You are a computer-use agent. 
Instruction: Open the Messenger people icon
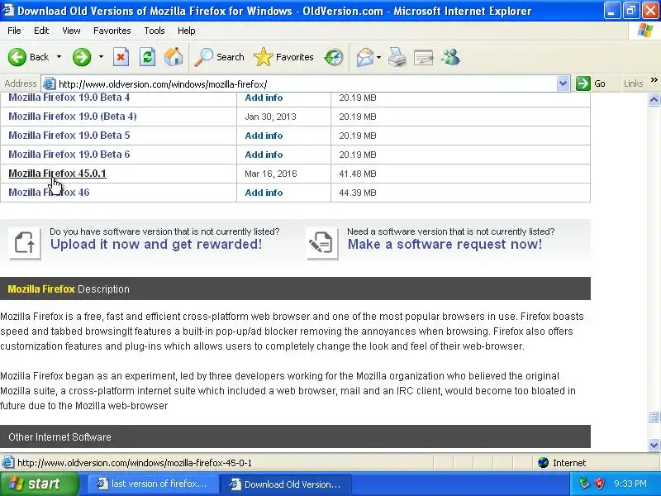[x=450, y=57]
